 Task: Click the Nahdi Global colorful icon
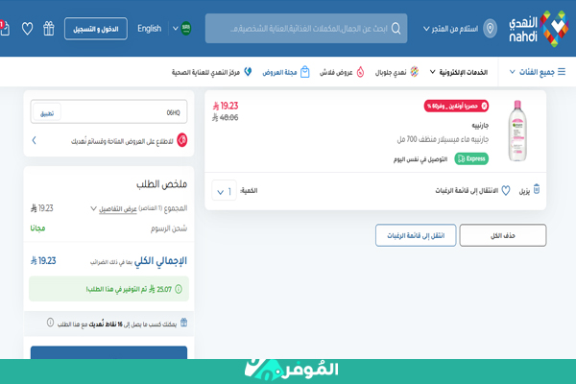coord(415,72)
